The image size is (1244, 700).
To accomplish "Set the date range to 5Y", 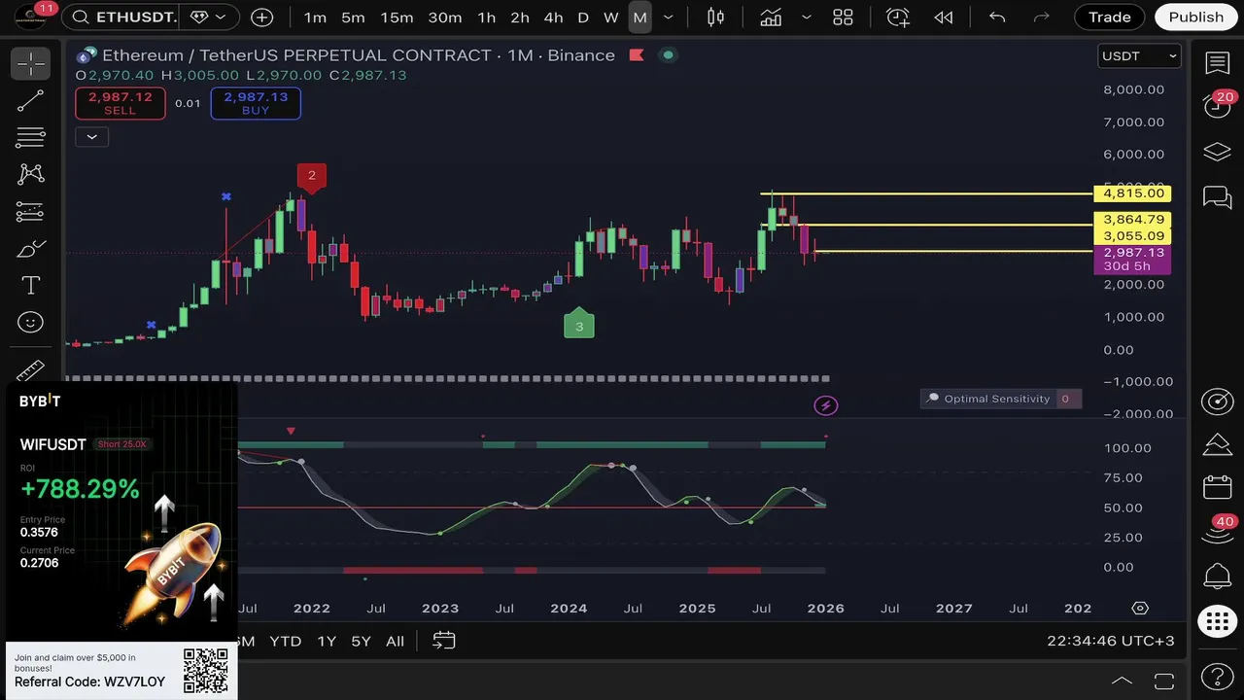I will (361, 641).
